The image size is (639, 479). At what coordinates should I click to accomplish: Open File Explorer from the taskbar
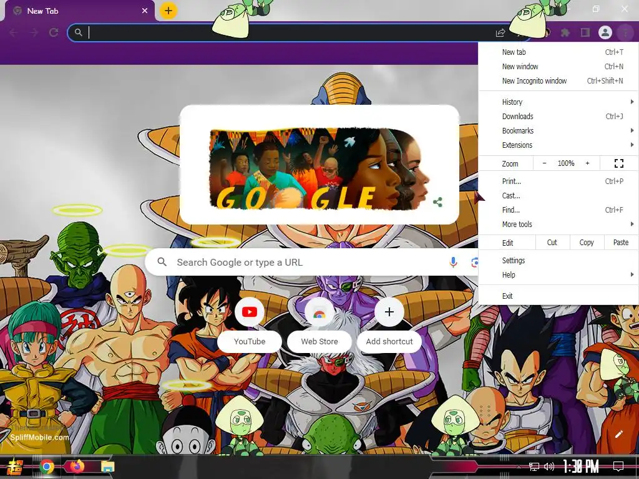click(x=107, y=467)
